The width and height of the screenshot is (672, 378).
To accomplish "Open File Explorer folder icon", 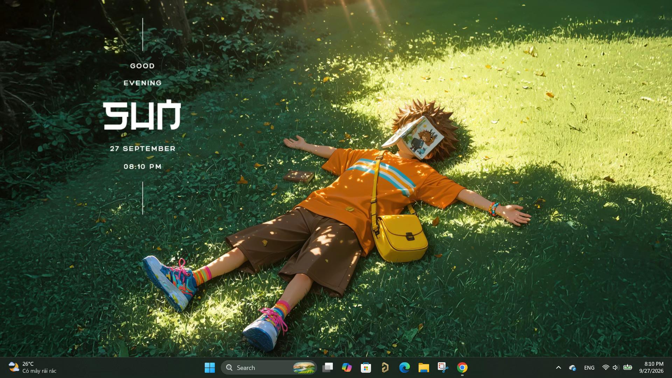I will pyautogui.click(x=423, y=367).
